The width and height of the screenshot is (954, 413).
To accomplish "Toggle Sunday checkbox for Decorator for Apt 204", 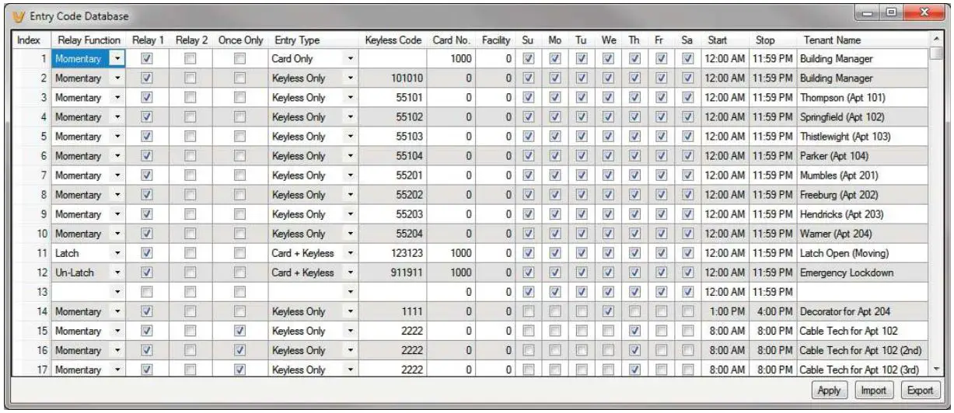I will click(x=529, y=311).
